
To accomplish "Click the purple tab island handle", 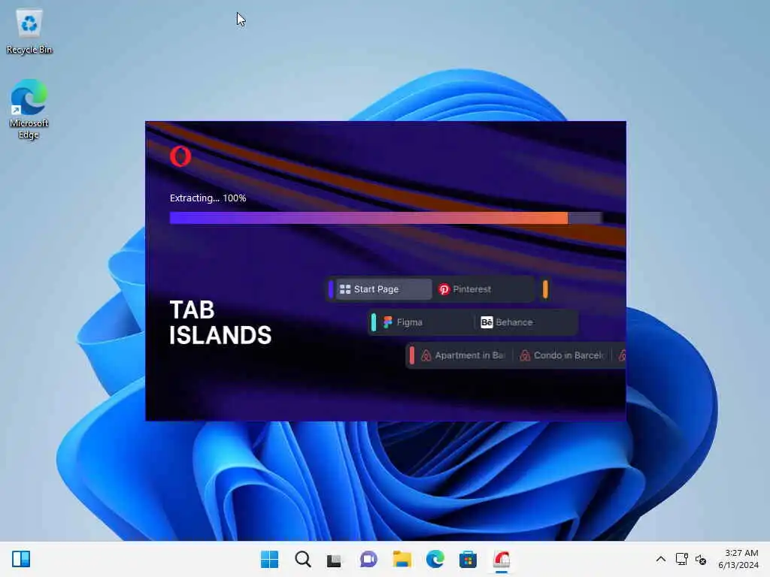I will point(331,289).
